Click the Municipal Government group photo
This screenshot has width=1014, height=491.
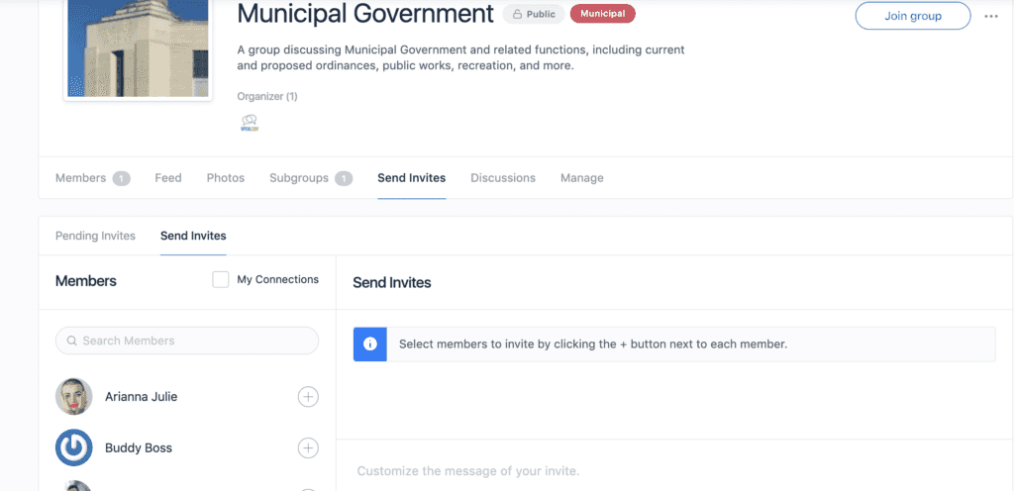pyautogui.click(x=138, y=49)
